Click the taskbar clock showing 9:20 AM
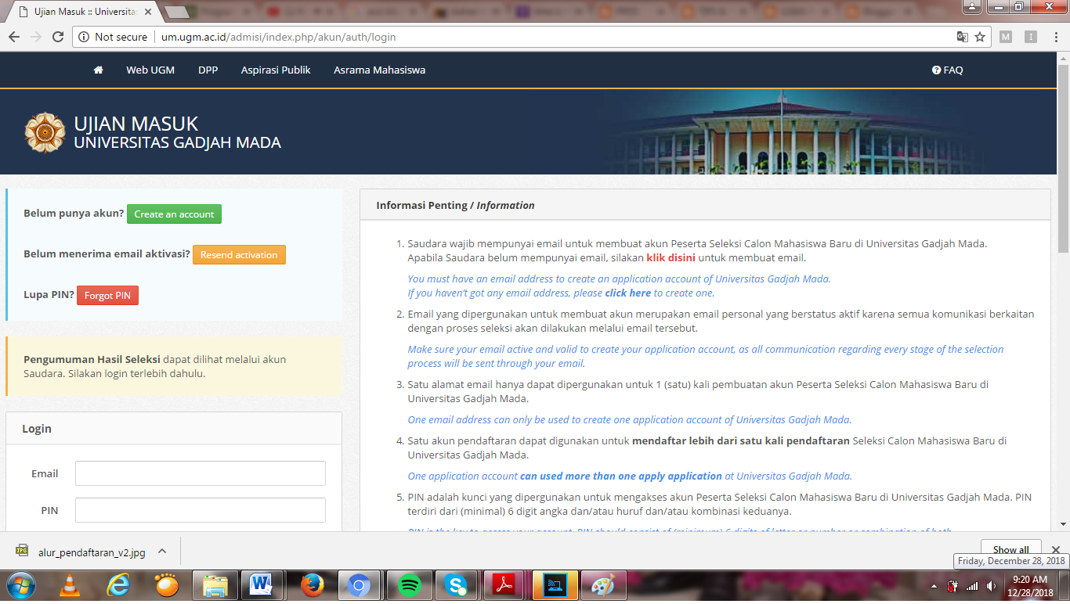This screenshot has width=1070, height=604. [x=1030, y=586]
